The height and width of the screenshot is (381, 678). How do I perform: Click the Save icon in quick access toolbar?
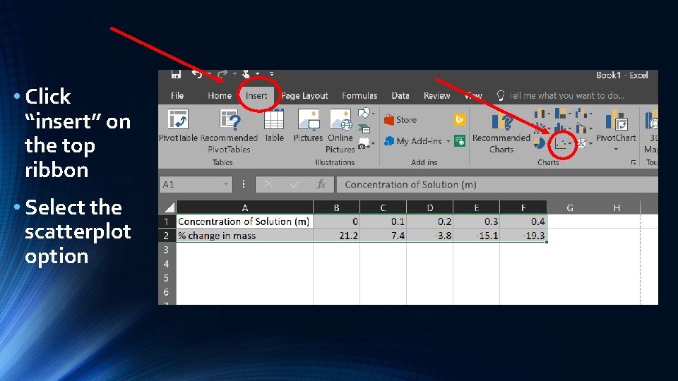click(176, 74)
